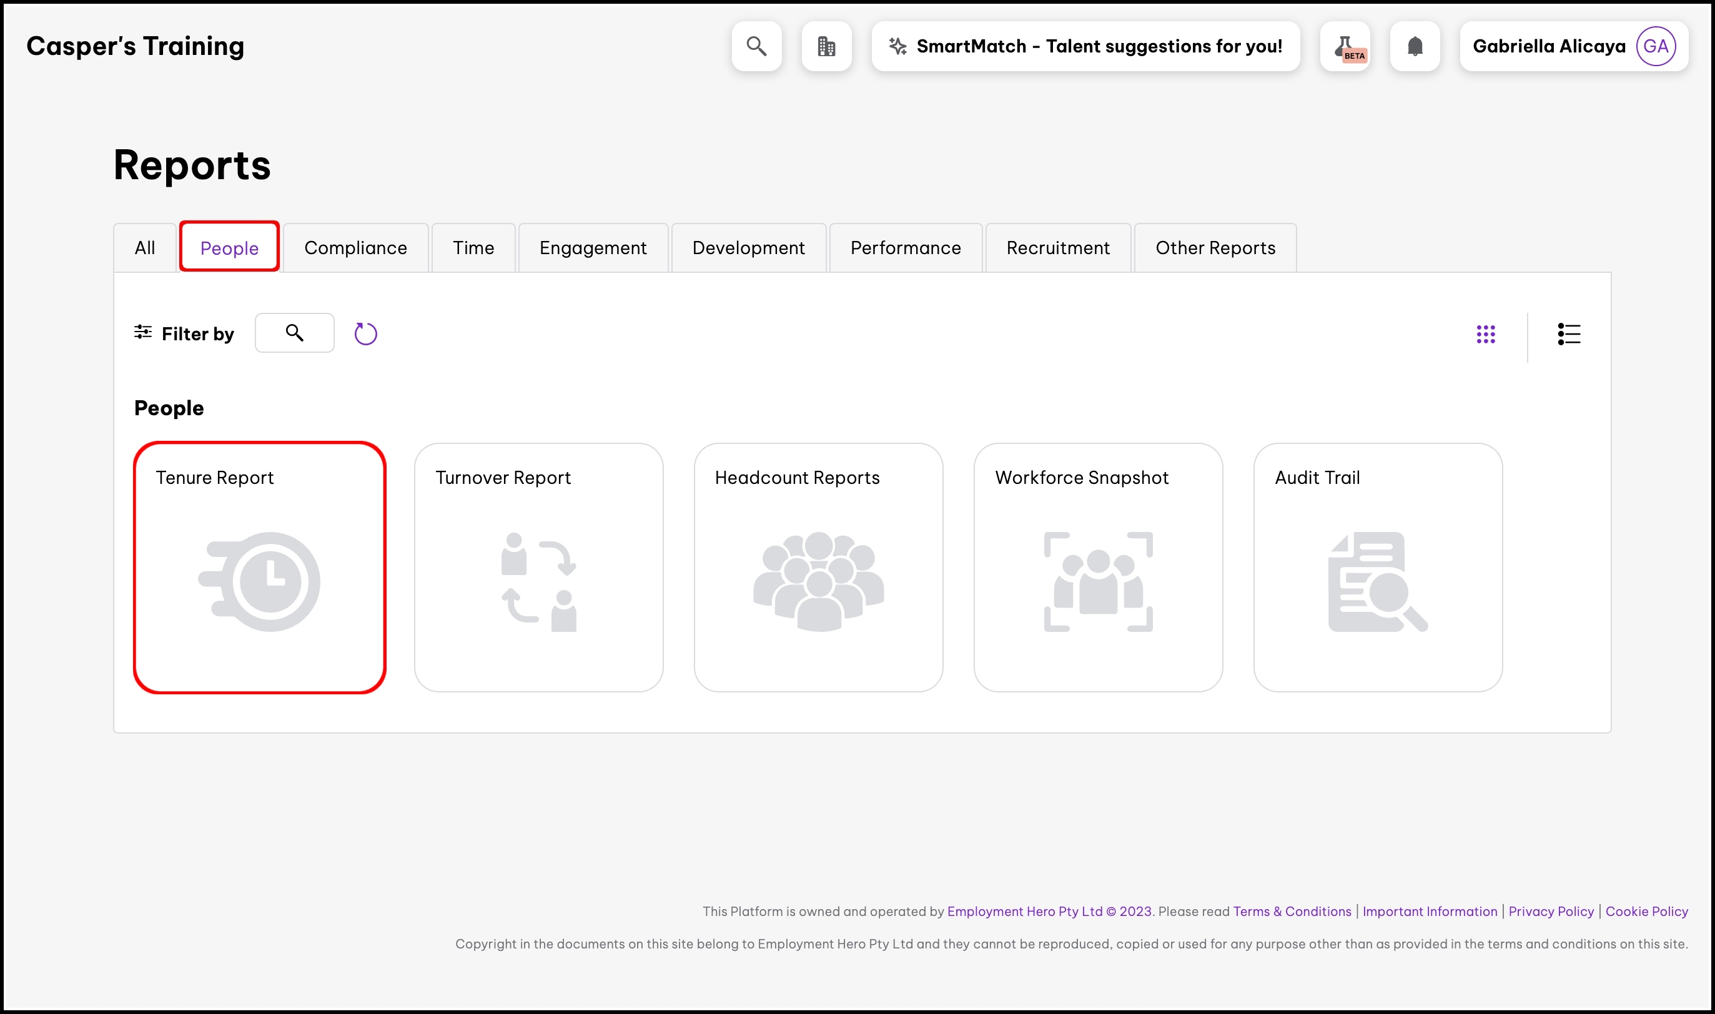Open the Engagement tab
The height and width of the screenshot is (1014, 1715).
pos(593,247)
